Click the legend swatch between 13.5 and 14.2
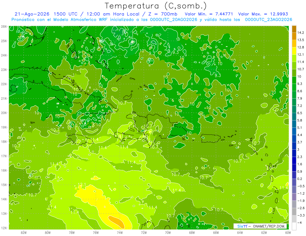Viewport: 306px width, 236px height. click(294, 36)
